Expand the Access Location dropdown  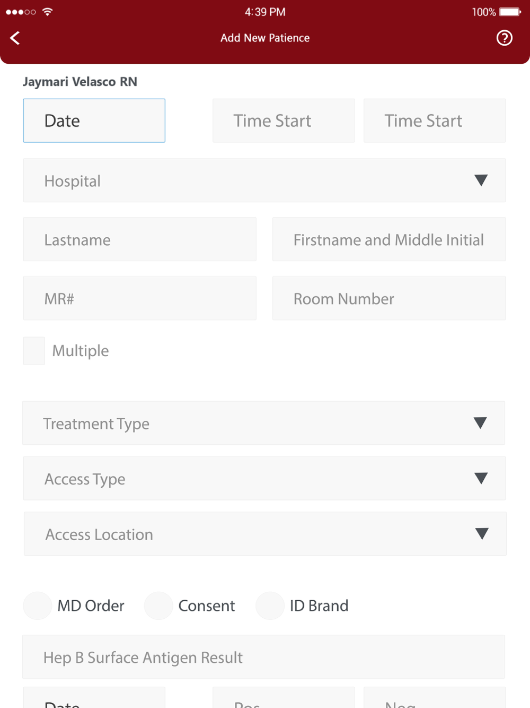(x=482, y=533)
